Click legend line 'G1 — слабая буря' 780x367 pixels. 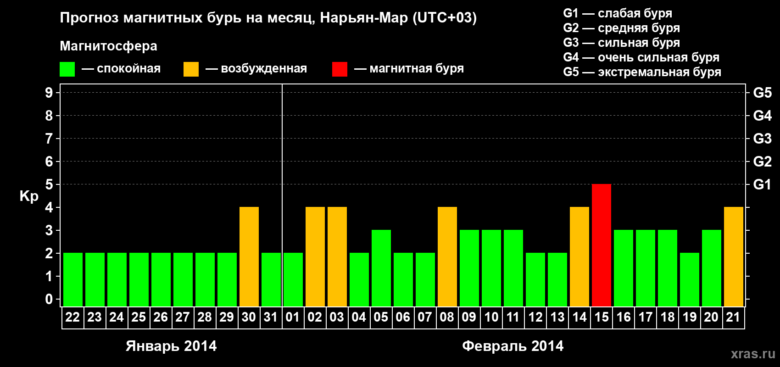point(618,13)
